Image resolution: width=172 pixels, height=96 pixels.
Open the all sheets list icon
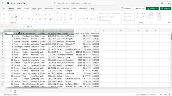click(11, 91)
